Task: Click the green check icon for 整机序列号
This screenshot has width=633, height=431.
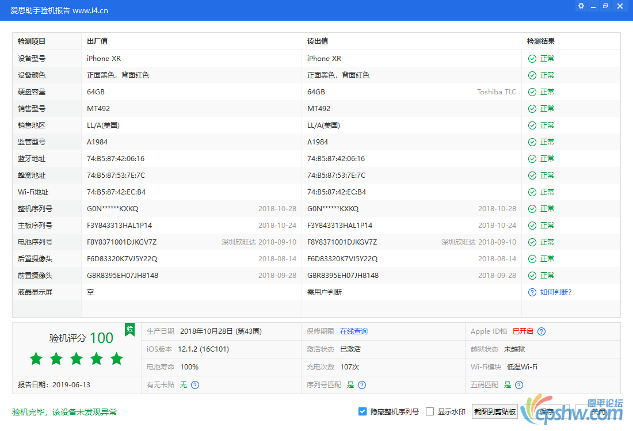Action: coord(532,209)
